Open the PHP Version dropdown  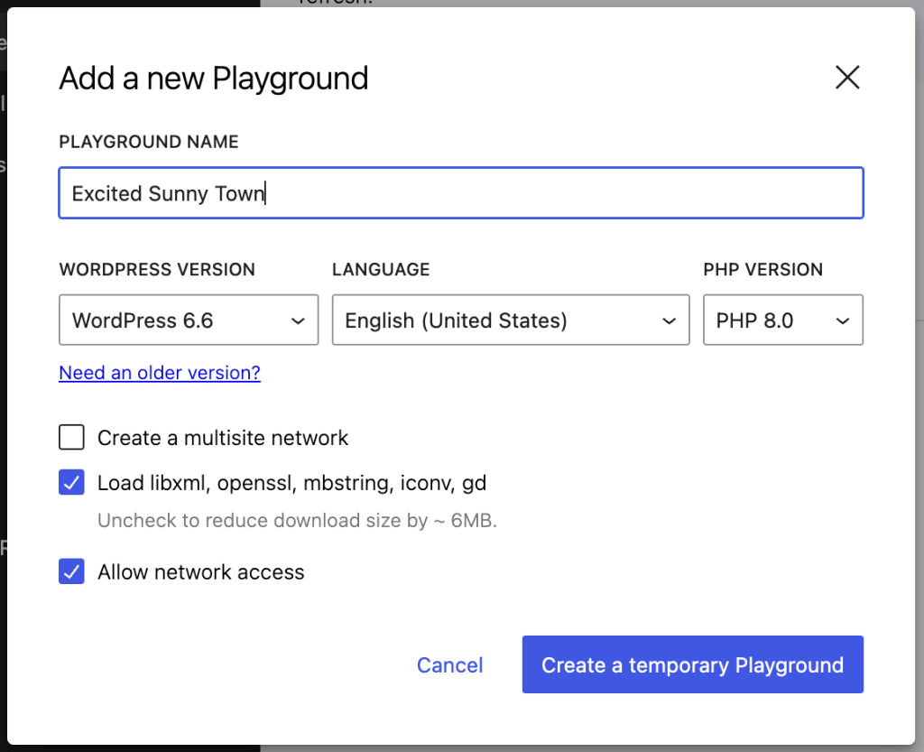pyautogui.click(x=782, y=320)
